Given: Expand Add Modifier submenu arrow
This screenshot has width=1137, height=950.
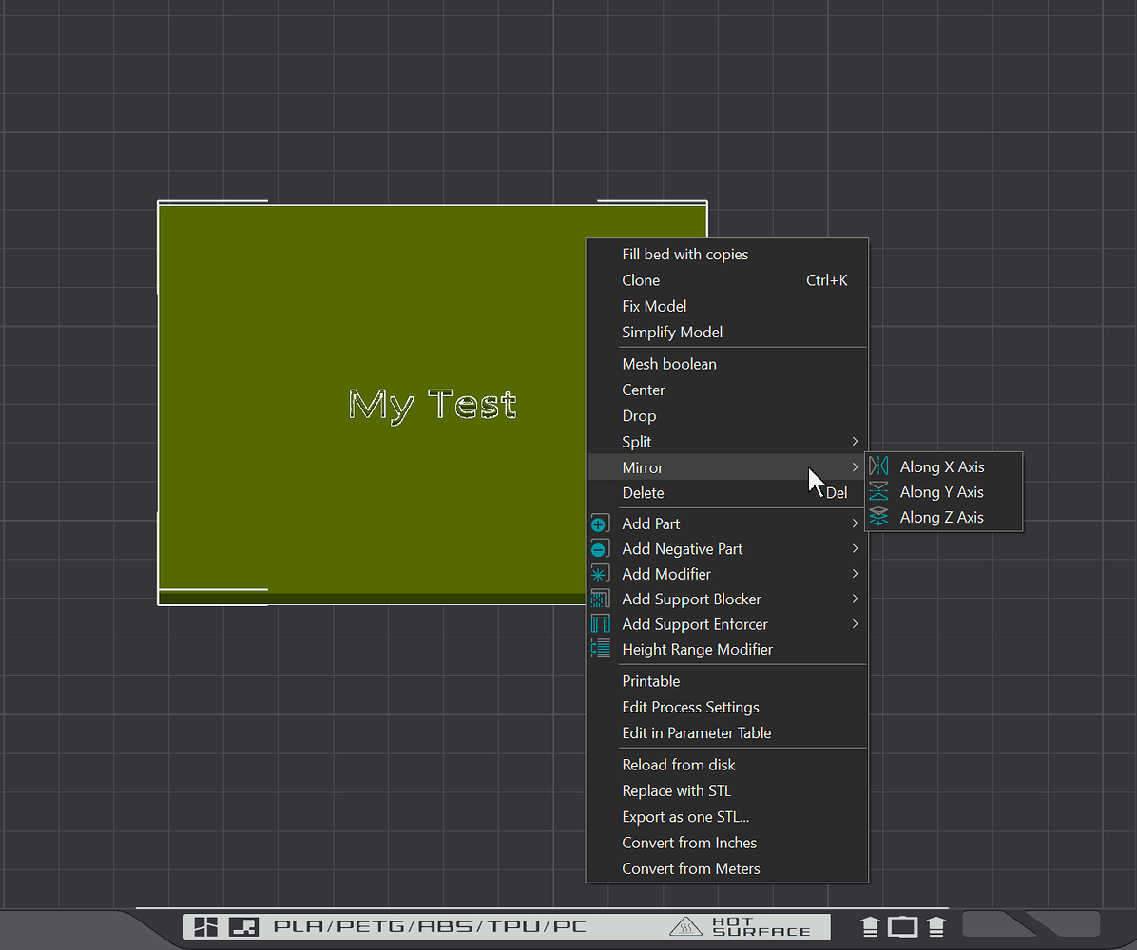Looking at the screenshot, I should pyautogui.click(x=855, y=573).
